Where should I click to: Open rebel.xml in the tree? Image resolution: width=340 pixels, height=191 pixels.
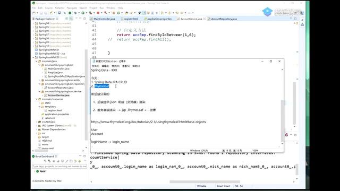49,118
